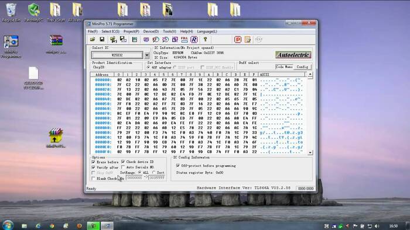This screenshot has width=410, height=230.
Task: Select the ALL range radio button
Action: click(139, 172)
